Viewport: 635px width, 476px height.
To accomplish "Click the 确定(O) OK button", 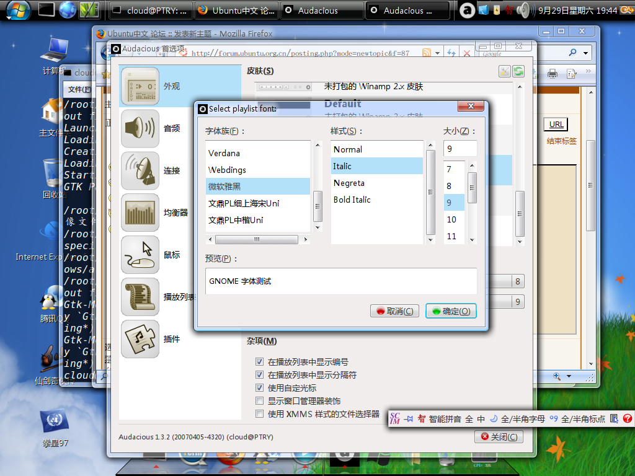I will tap(451, 311).
